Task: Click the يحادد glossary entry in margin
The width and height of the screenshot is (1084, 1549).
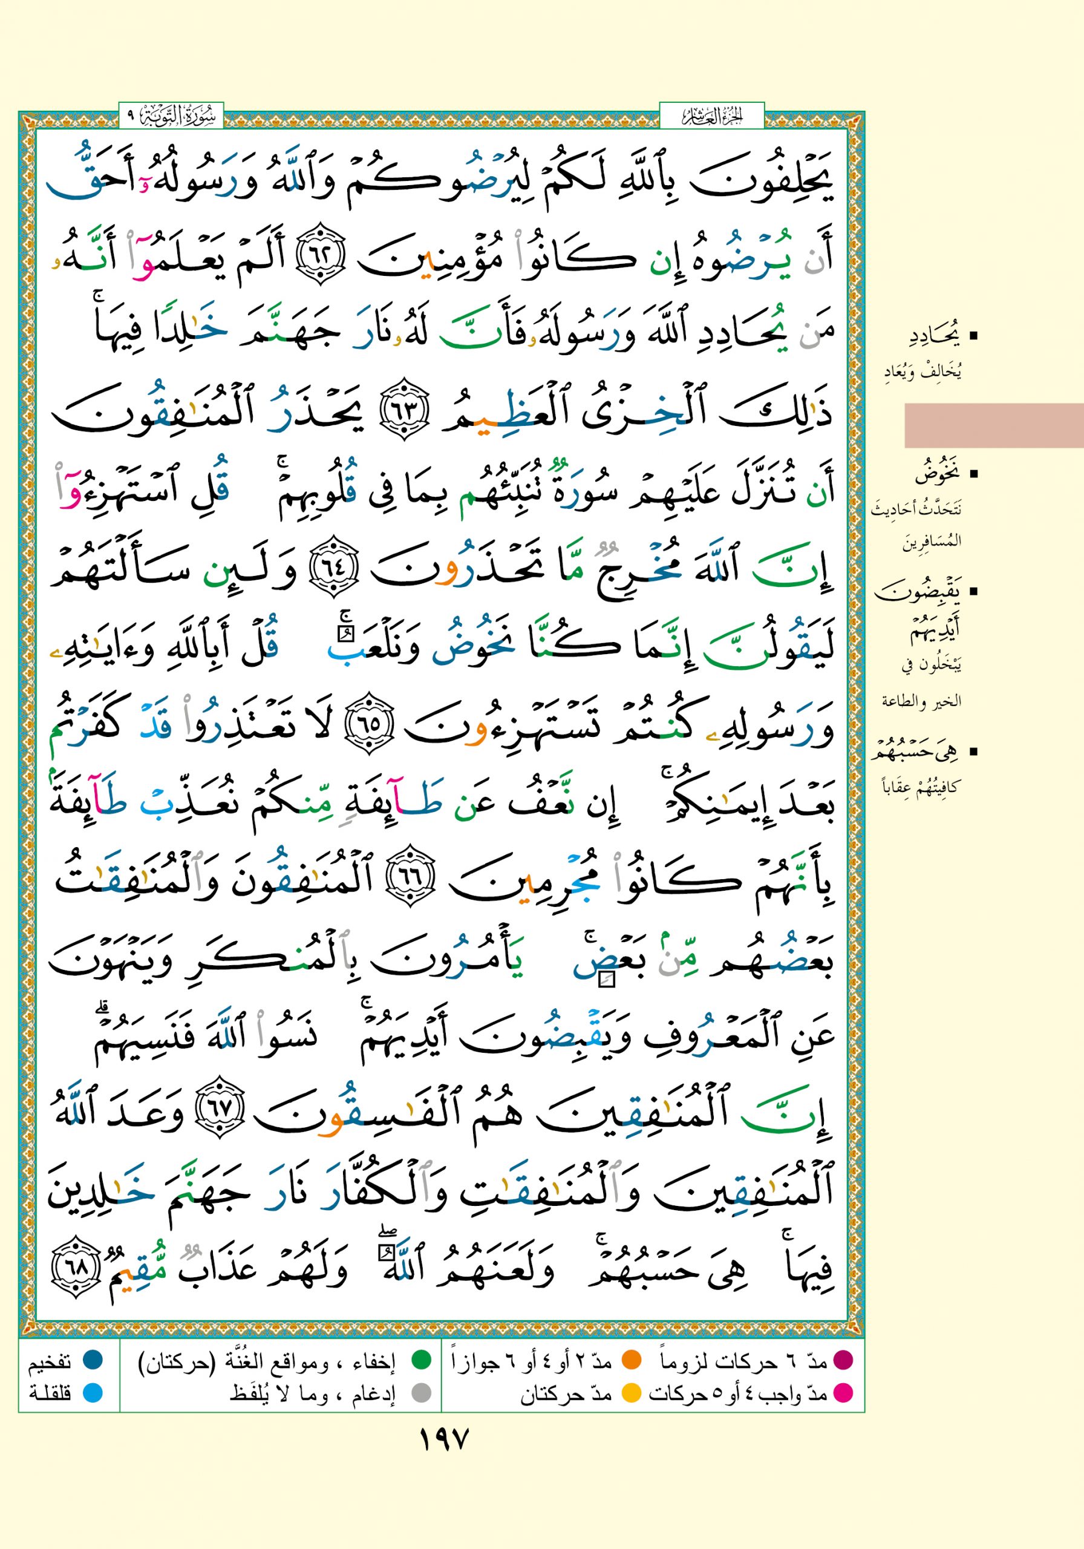Action: coord(932,335)
